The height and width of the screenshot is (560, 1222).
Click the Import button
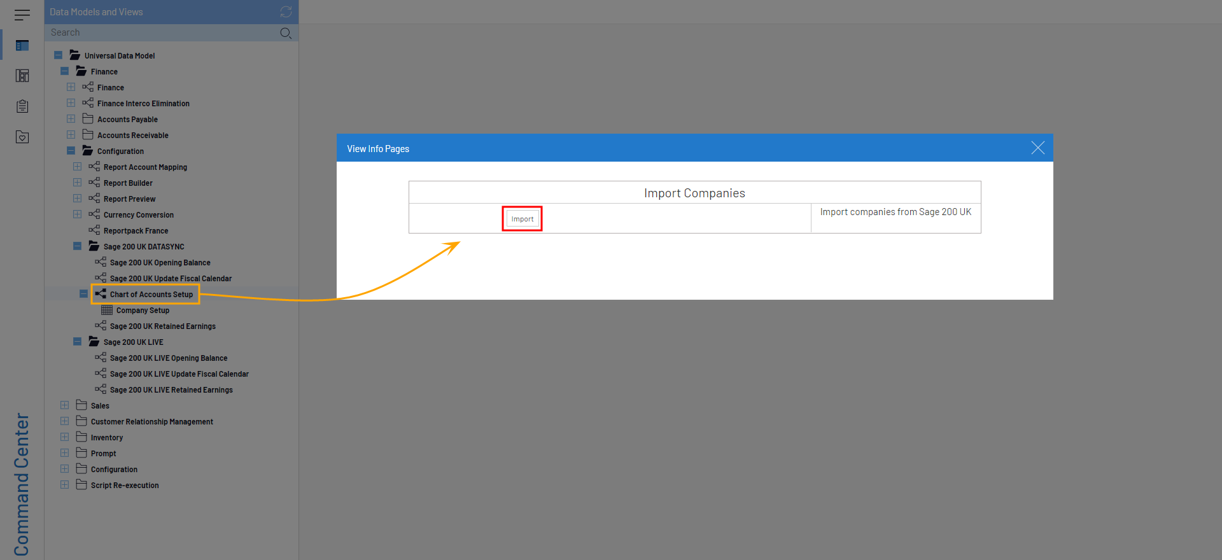[x=522, y=219]
